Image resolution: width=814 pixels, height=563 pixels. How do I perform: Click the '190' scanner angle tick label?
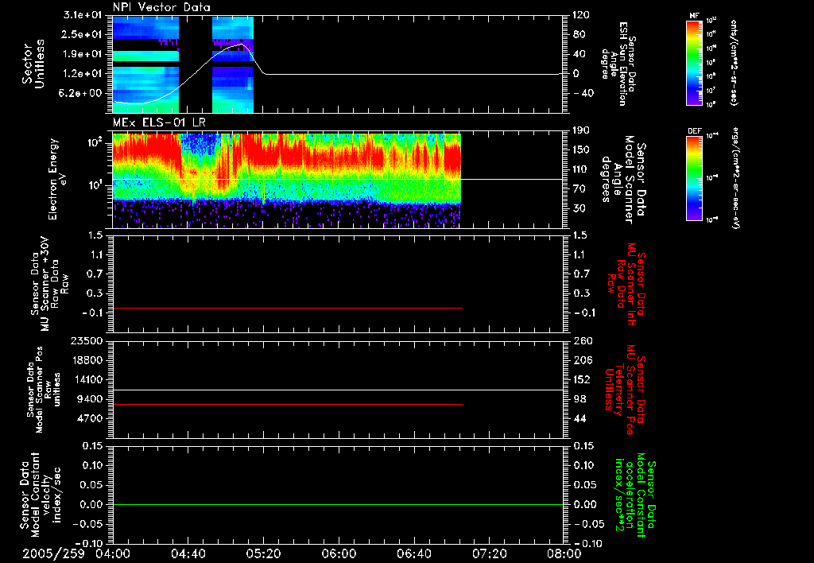581,130
